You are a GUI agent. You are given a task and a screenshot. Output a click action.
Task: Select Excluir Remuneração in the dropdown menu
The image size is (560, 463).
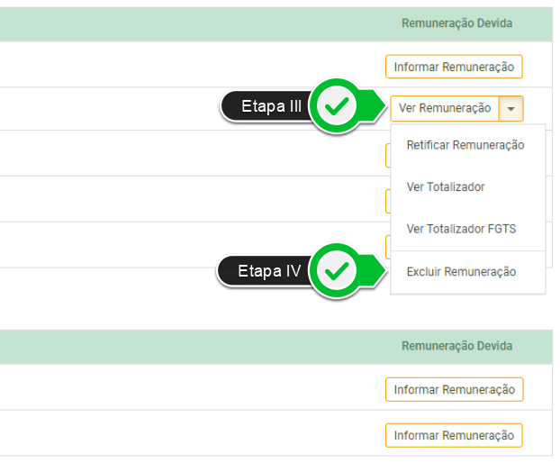[x=461, y=272]
